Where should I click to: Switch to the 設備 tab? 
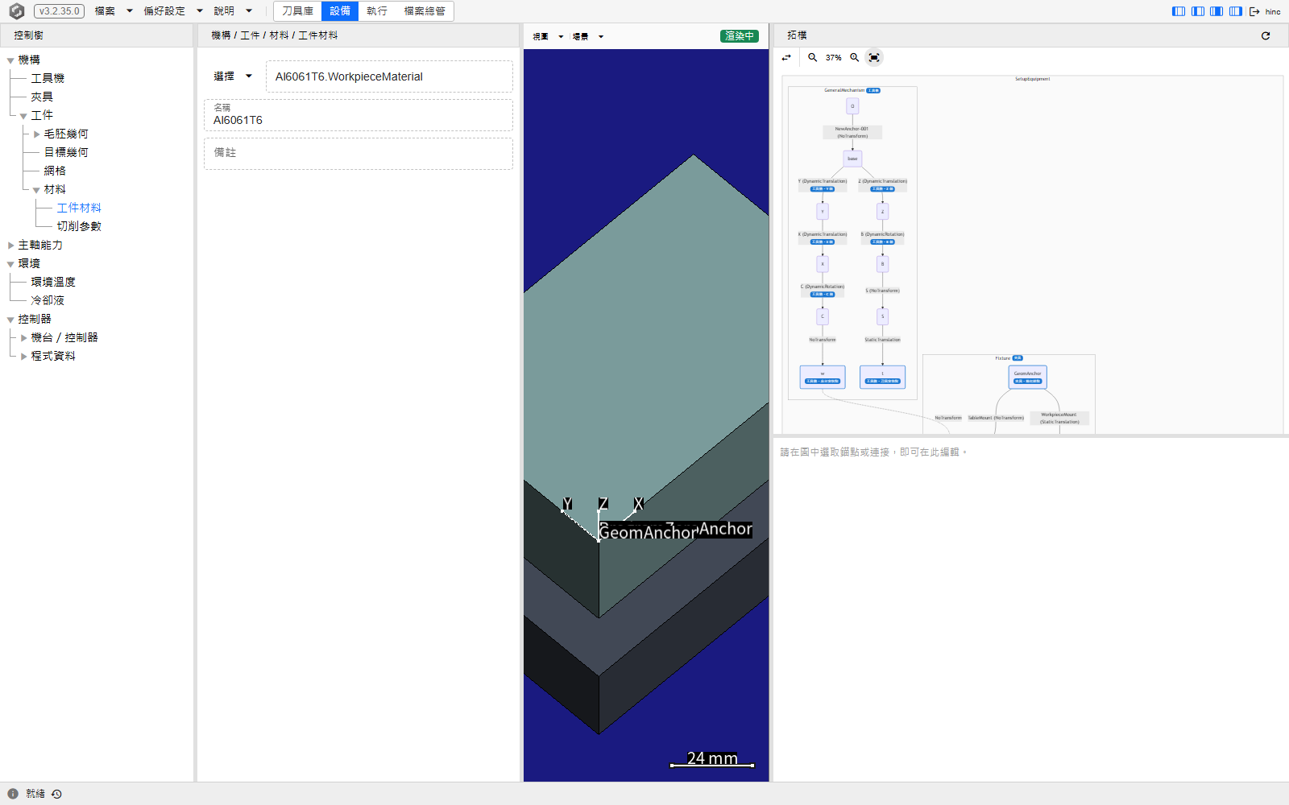click(340, 11)
